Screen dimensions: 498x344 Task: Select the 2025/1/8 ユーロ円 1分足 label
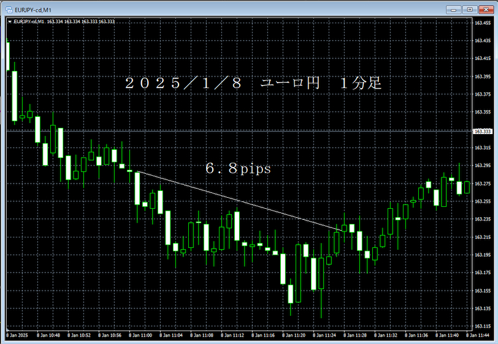click(x=253, y=83)
